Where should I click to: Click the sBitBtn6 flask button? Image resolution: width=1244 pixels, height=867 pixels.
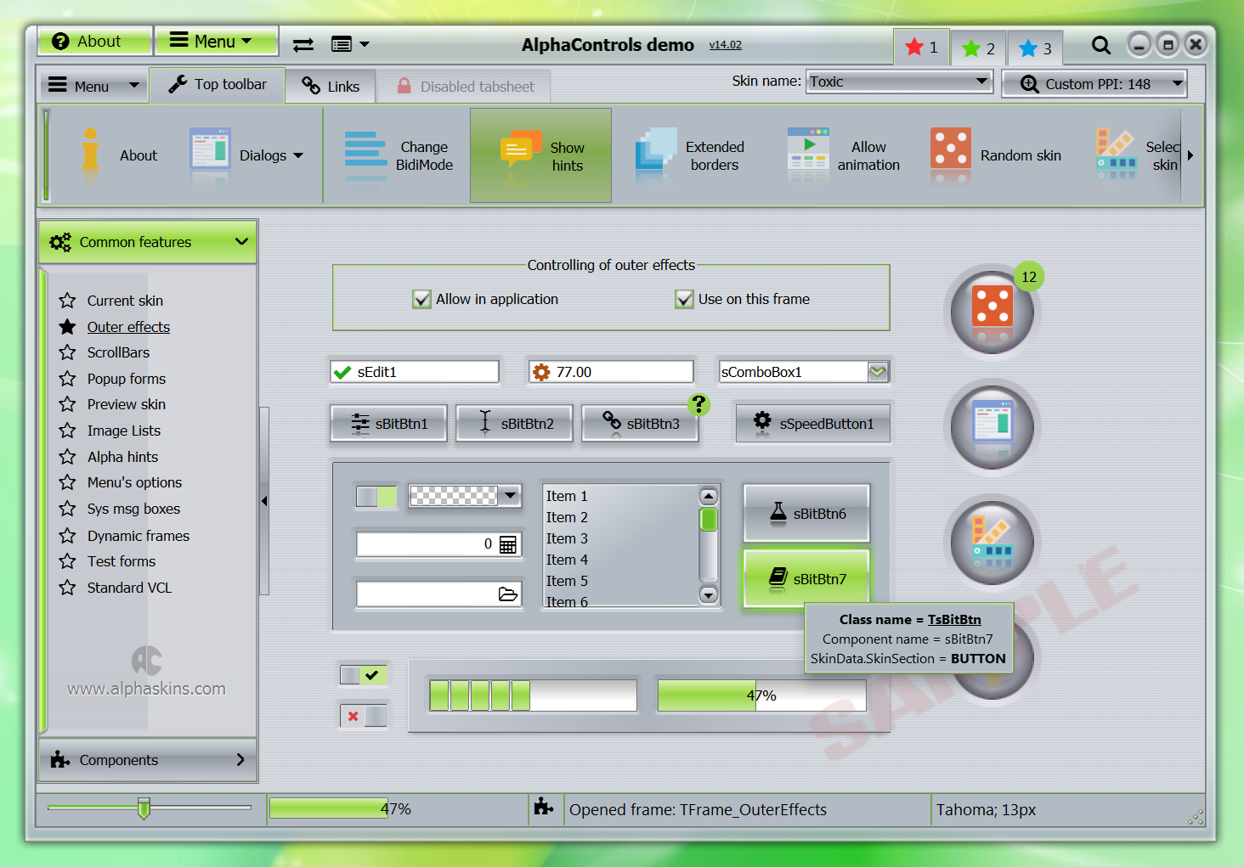pos(806,513)
